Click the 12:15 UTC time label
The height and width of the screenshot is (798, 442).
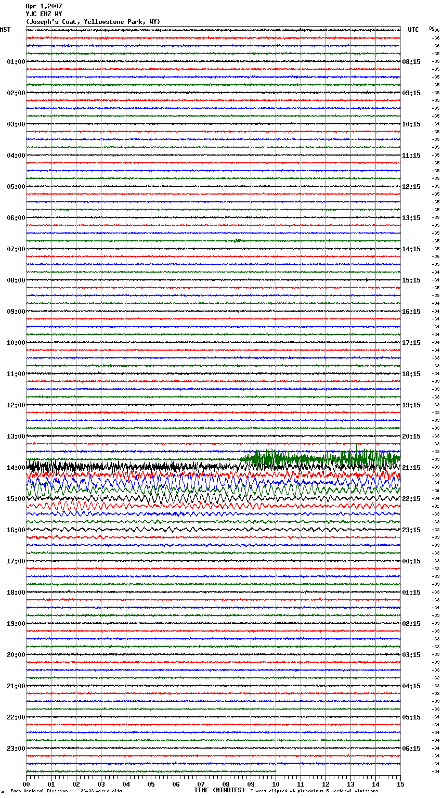(411, 187)
